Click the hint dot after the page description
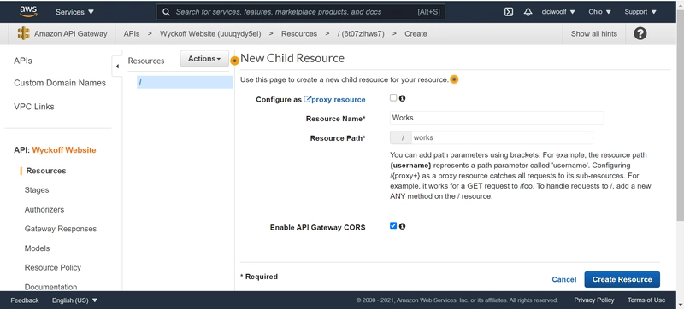Image resolution: width=684 pixels, height=309 pixels. point(454,79)
